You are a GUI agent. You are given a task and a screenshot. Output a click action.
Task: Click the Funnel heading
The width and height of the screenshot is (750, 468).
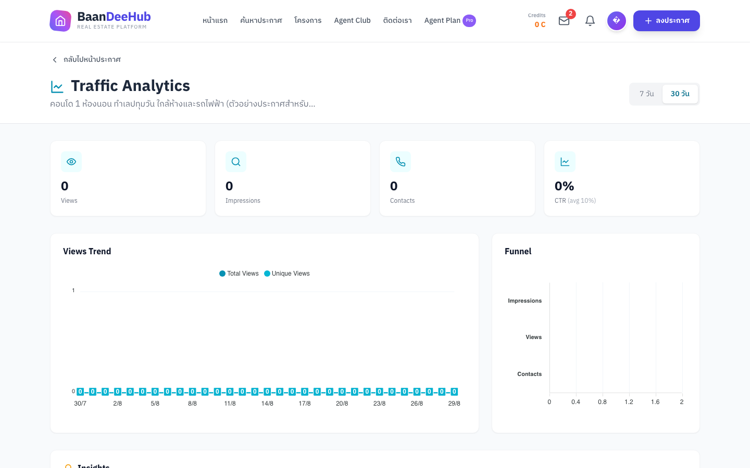click(x=518, y=252)
